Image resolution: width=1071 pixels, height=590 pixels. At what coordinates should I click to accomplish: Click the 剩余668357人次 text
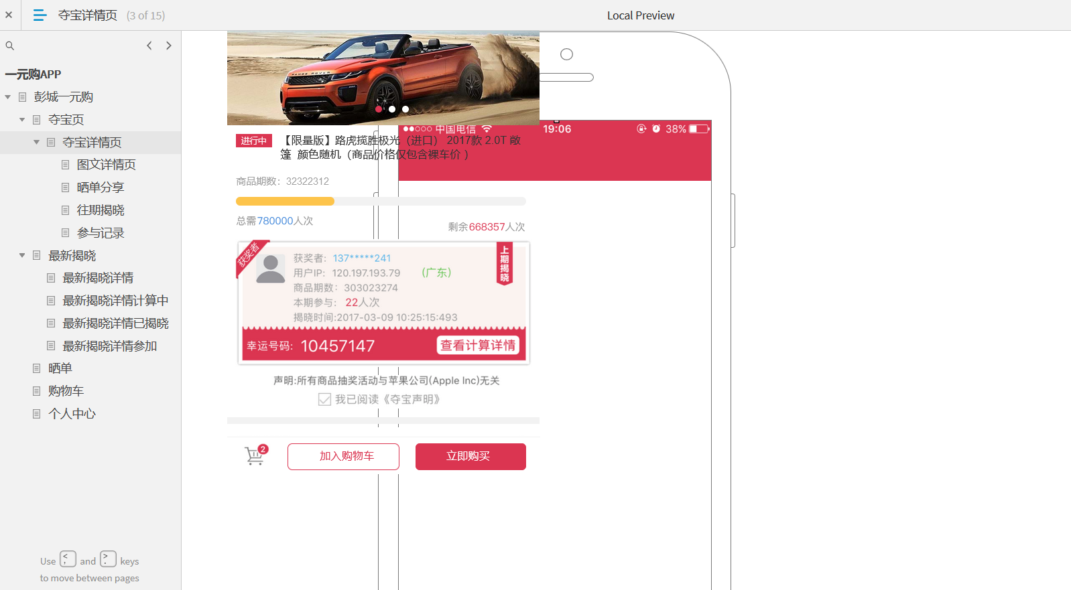point(487,227)
